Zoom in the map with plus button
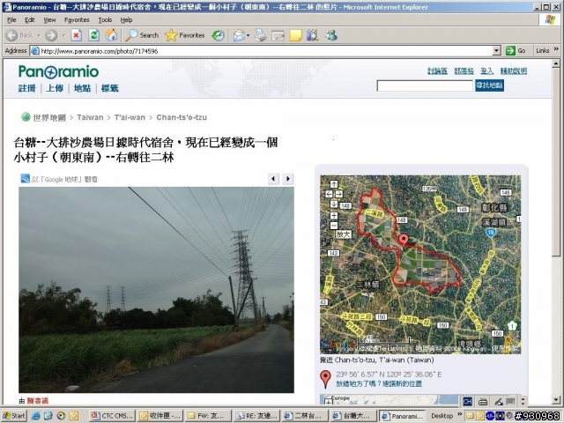The width and height of the screenshot is (564, 423). pos(334,215)
